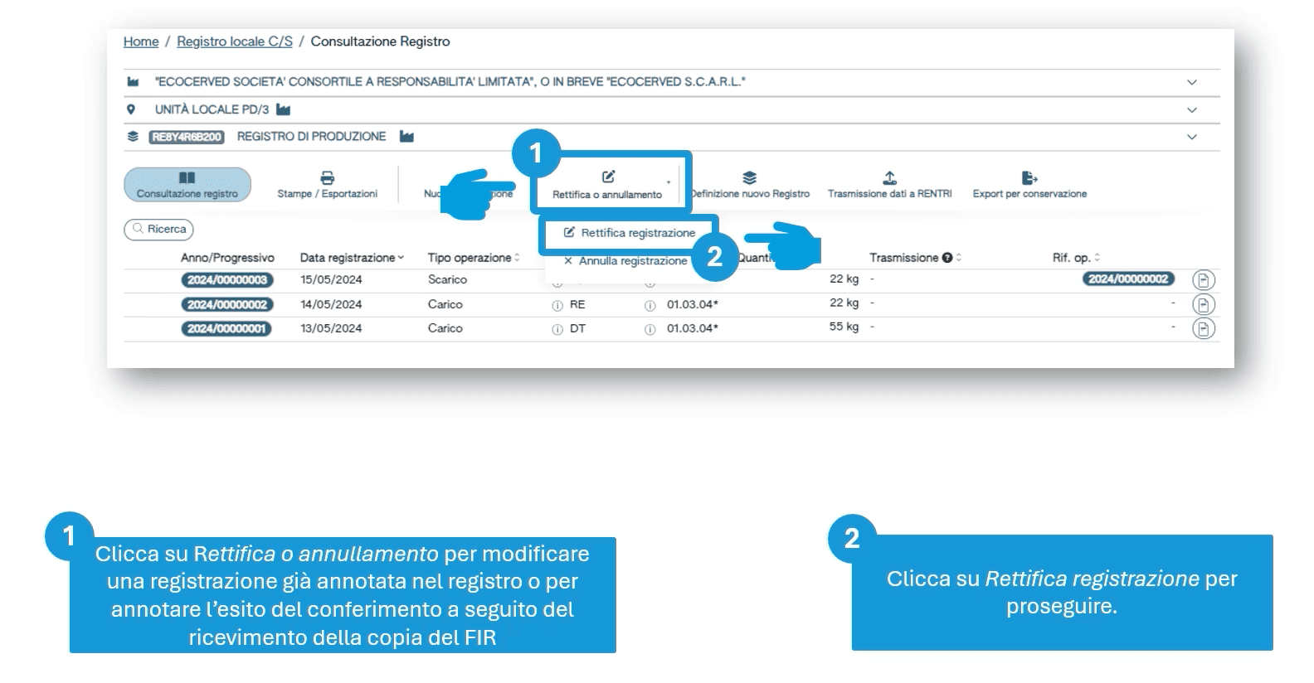1314x683 pixels.
Task: Open Stampe / Esportazioni printer icon
Action: (327, 177)
